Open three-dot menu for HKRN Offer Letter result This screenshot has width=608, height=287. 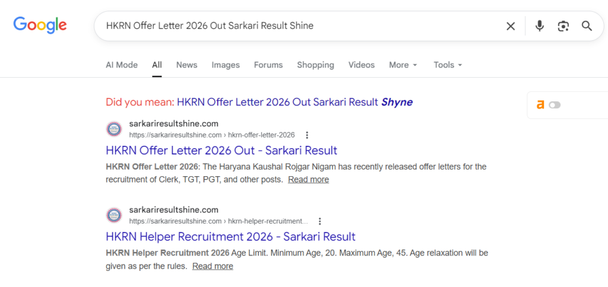click(307, 135)
